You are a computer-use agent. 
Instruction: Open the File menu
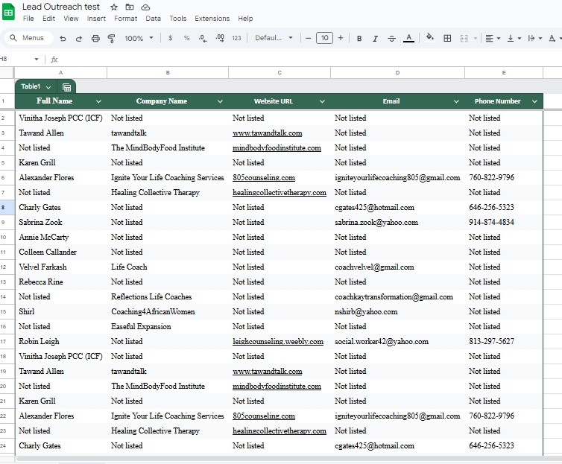coord(28,19)
